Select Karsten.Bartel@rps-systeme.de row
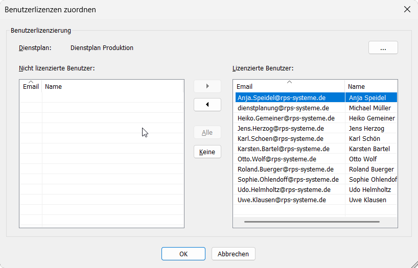 [x=316, y=149]
